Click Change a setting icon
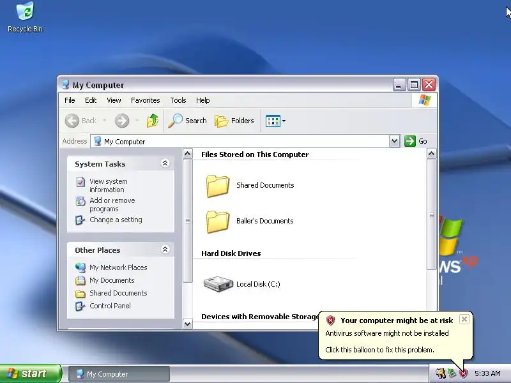 (80, 220)
